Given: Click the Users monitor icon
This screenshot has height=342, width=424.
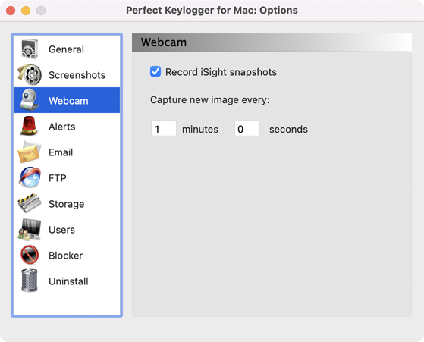Looking at the screenshot, I should [x=30, y=230].
